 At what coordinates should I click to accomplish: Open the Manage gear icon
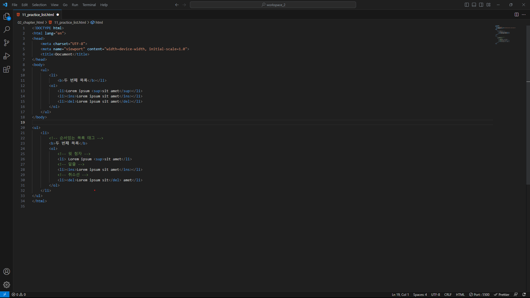[x=7, y=285]
